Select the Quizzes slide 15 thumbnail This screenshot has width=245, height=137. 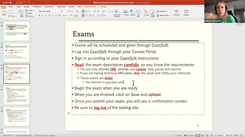[x=17, y=53]
